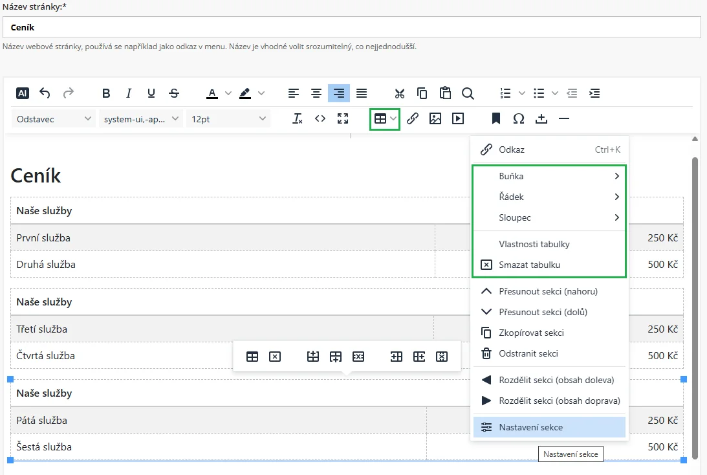This screenshot has width=707, height=475.
Task: Open the 12pt font size dropdown
Action: pos(228,118)
